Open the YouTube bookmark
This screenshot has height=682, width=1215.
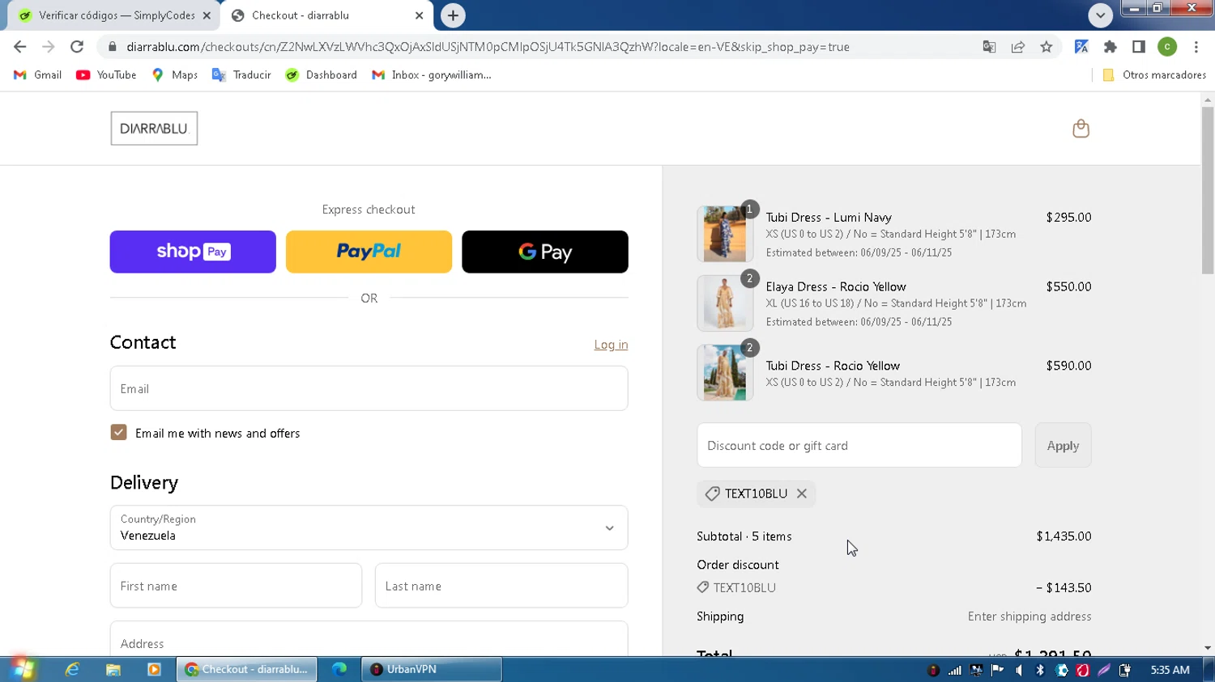(x=106, y=75)
